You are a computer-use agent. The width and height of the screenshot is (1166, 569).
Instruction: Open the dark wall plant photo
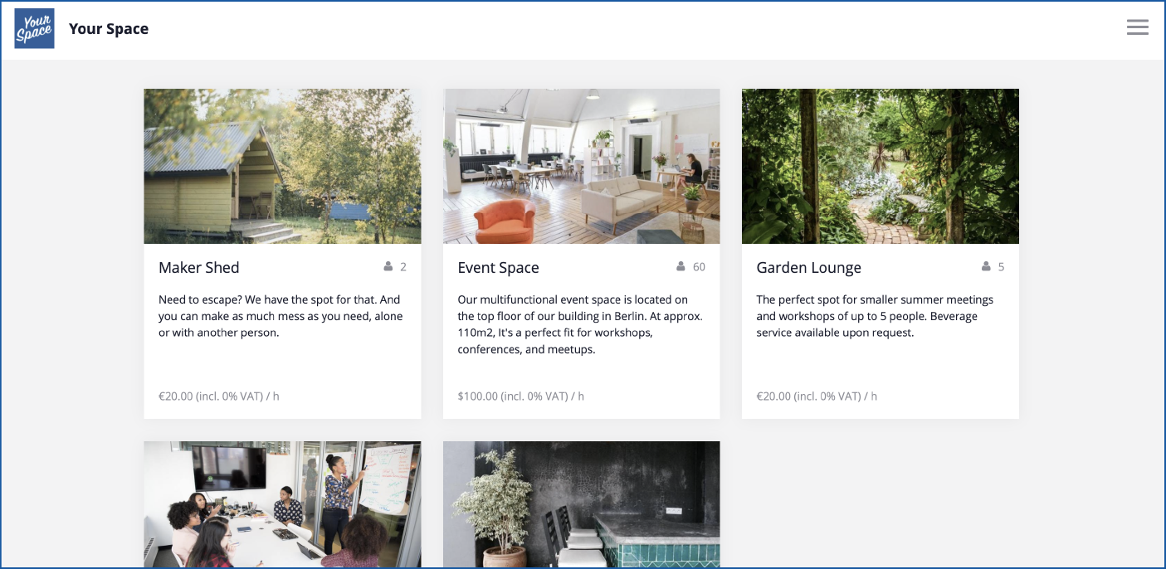pos(582,504)
